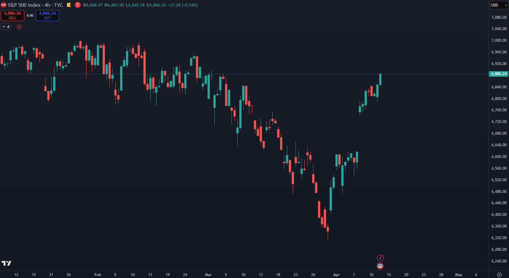Click the current price label 6,886.24 on axis
The height and width of the screenshot is (278, 509).
pos(499,74)
